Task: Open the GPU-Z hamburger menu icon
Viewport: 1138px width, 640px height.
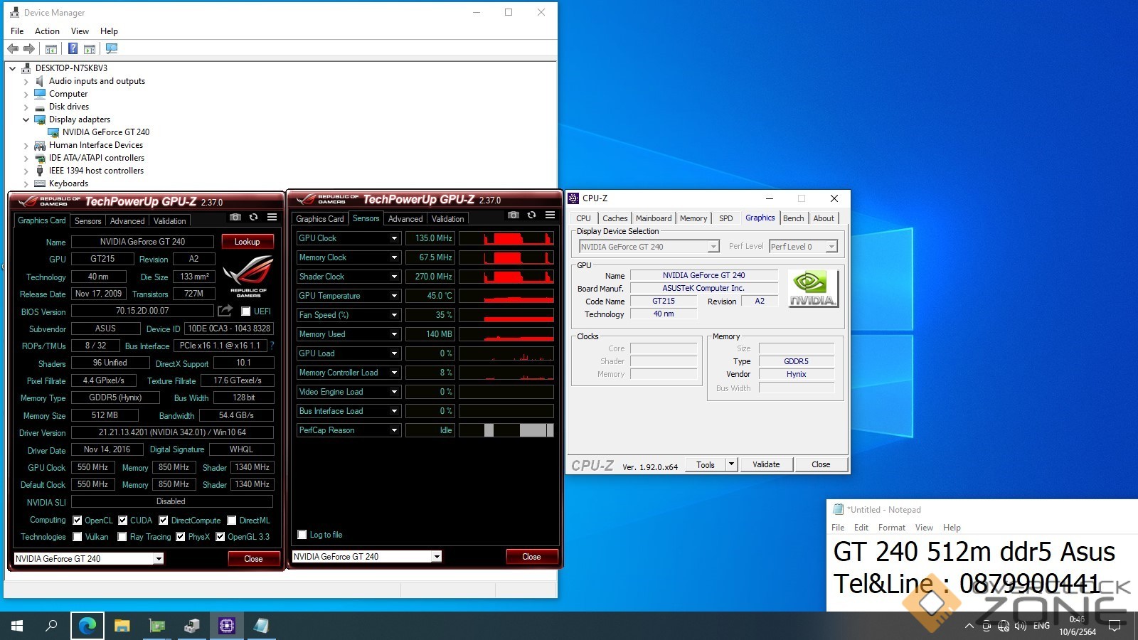Action: coord(272,217)
